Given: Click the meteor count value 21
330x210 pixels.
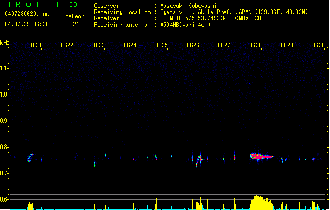Looking at the screenshot, I should pos(76,24).
